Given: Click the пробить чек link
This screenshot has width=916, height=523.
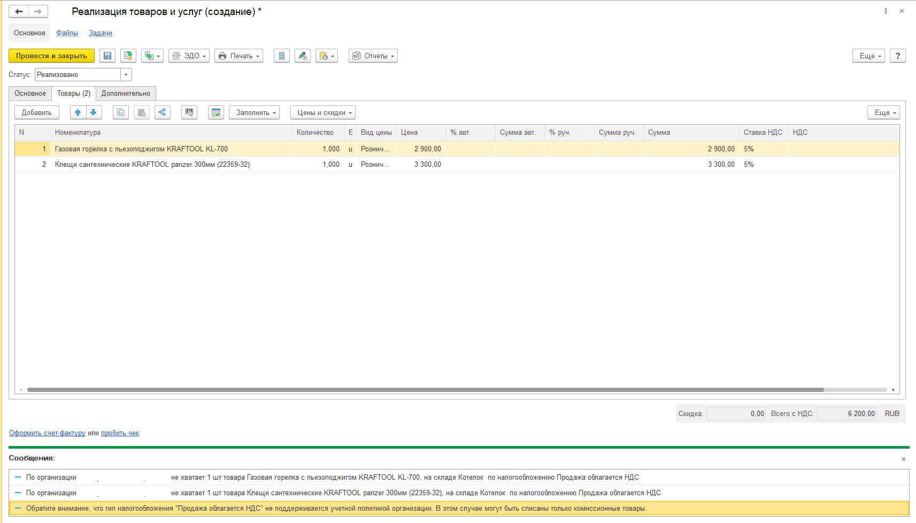Looking at the screenshot, I should coord(120,433).
